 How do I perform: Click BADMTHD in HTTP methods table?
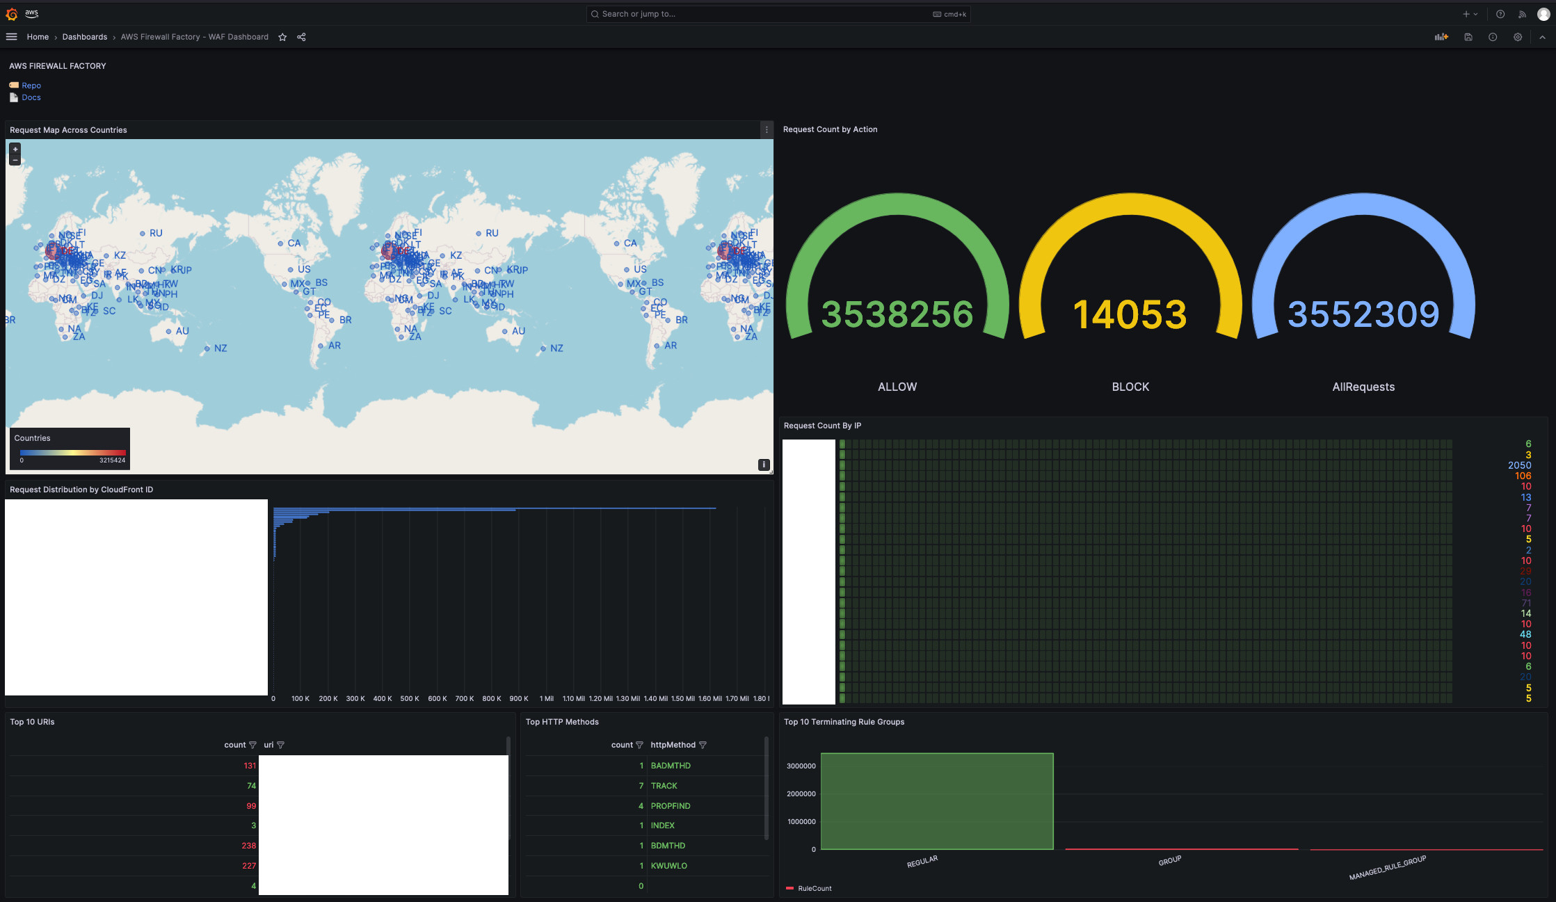coord(671,766)
